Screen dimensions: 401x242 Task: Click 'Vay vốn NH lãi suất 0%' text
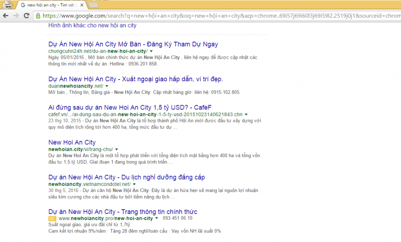point(196,231)
